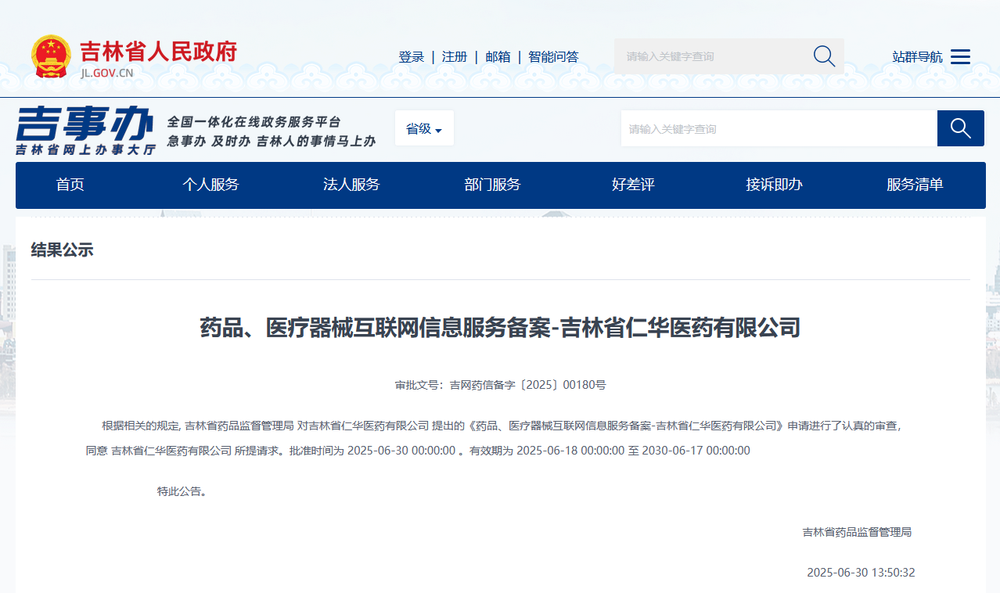
Task: Click the Jilin government national emblem logo
Action: 51,56
